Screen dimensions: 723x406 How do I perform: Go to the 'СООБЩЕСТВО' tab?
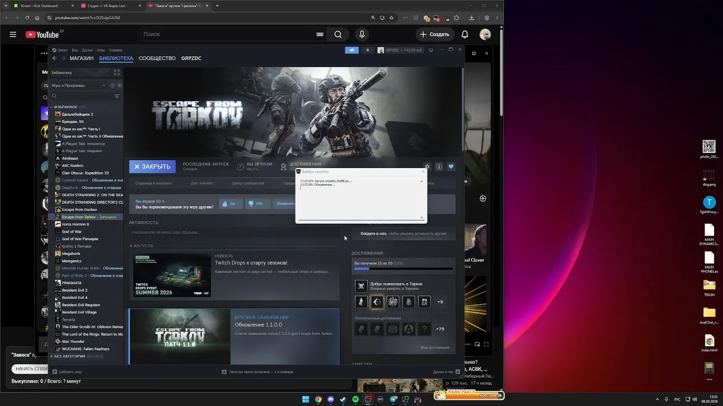pos(157,58)
